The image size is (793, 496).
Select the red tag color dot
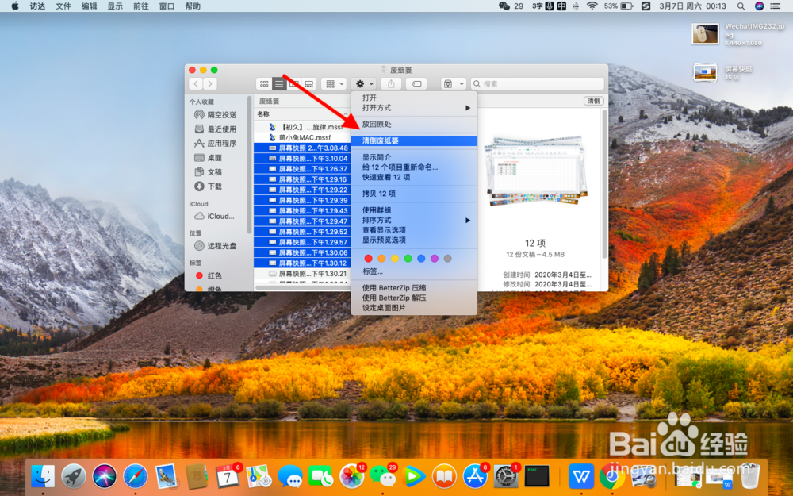(368, 258)
